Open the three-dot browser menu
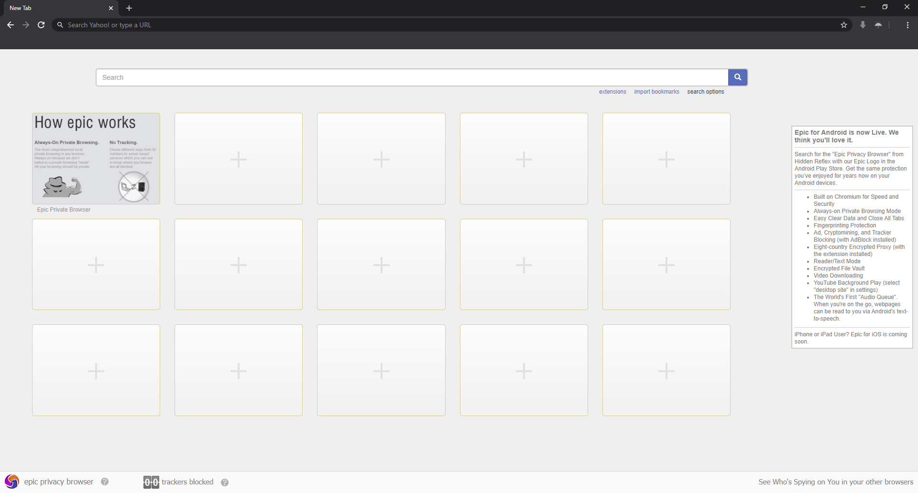Image resolution: width=918 pixels, height=493 pixels. tap(907, 25)
